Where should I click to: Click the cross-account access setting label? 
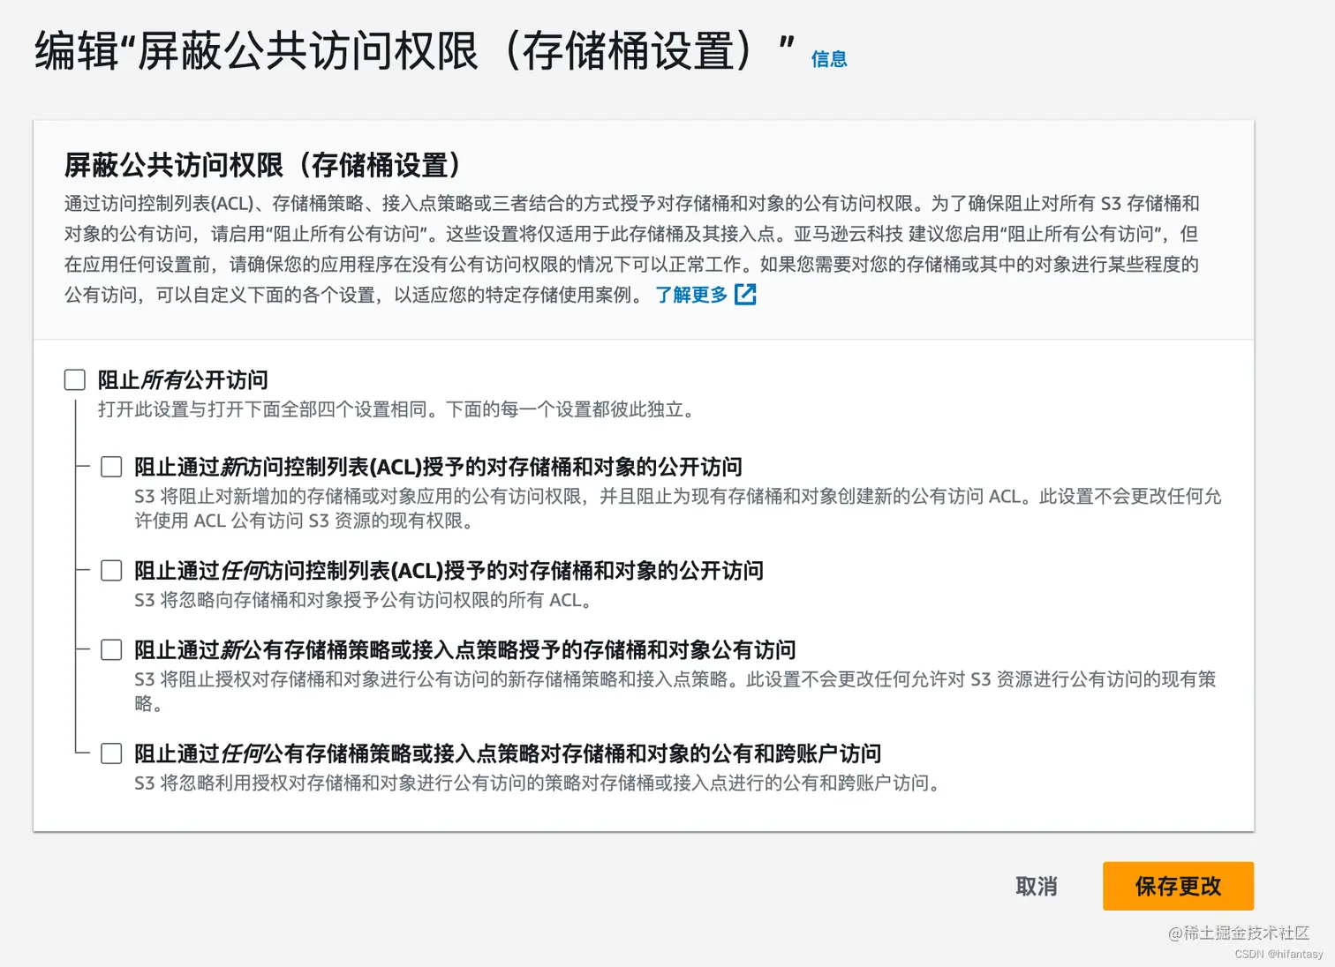tap(507, 753)
